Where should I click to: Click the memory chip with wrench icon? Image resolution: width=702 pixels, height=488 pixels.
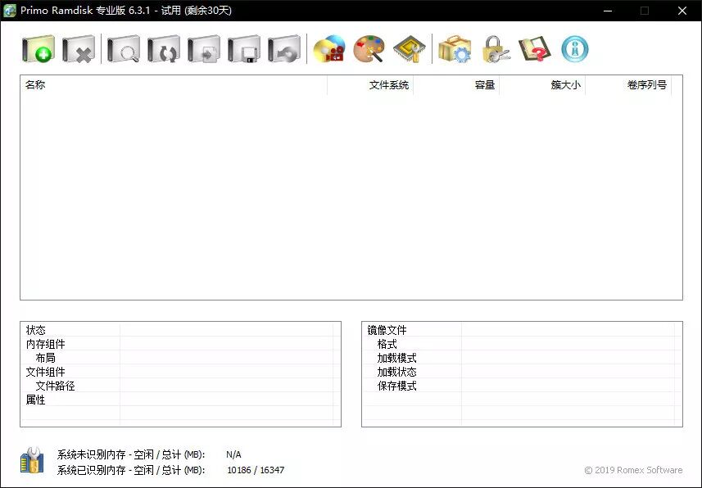point(410,49)
